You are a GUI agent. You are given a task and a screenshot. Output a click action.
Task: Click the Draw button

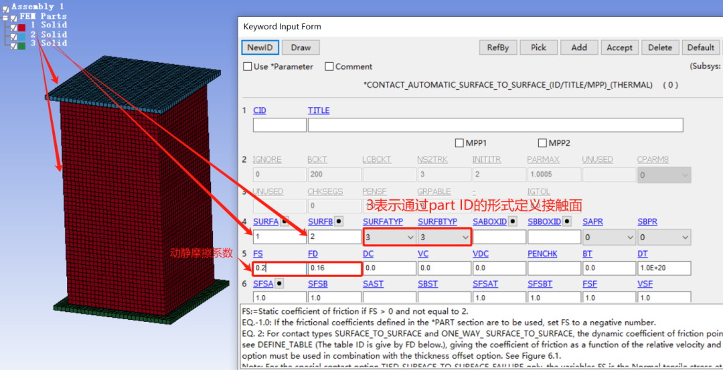(x=301, y=47)
